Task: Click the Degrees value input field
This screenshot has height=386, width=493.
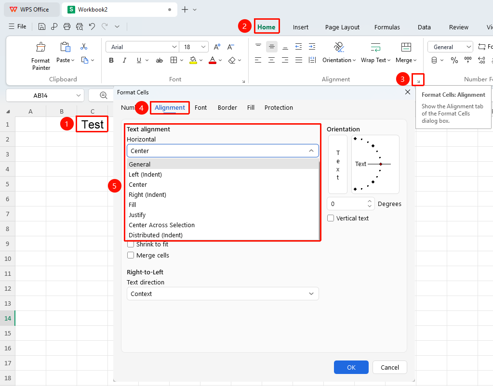Action: (x=347, y=204)
